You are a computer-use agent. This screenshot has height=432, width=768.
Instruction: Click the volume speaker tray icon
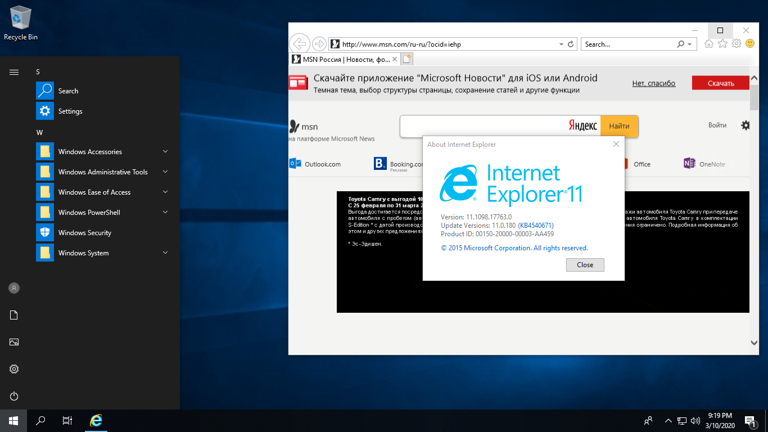[x=695, y=420]
